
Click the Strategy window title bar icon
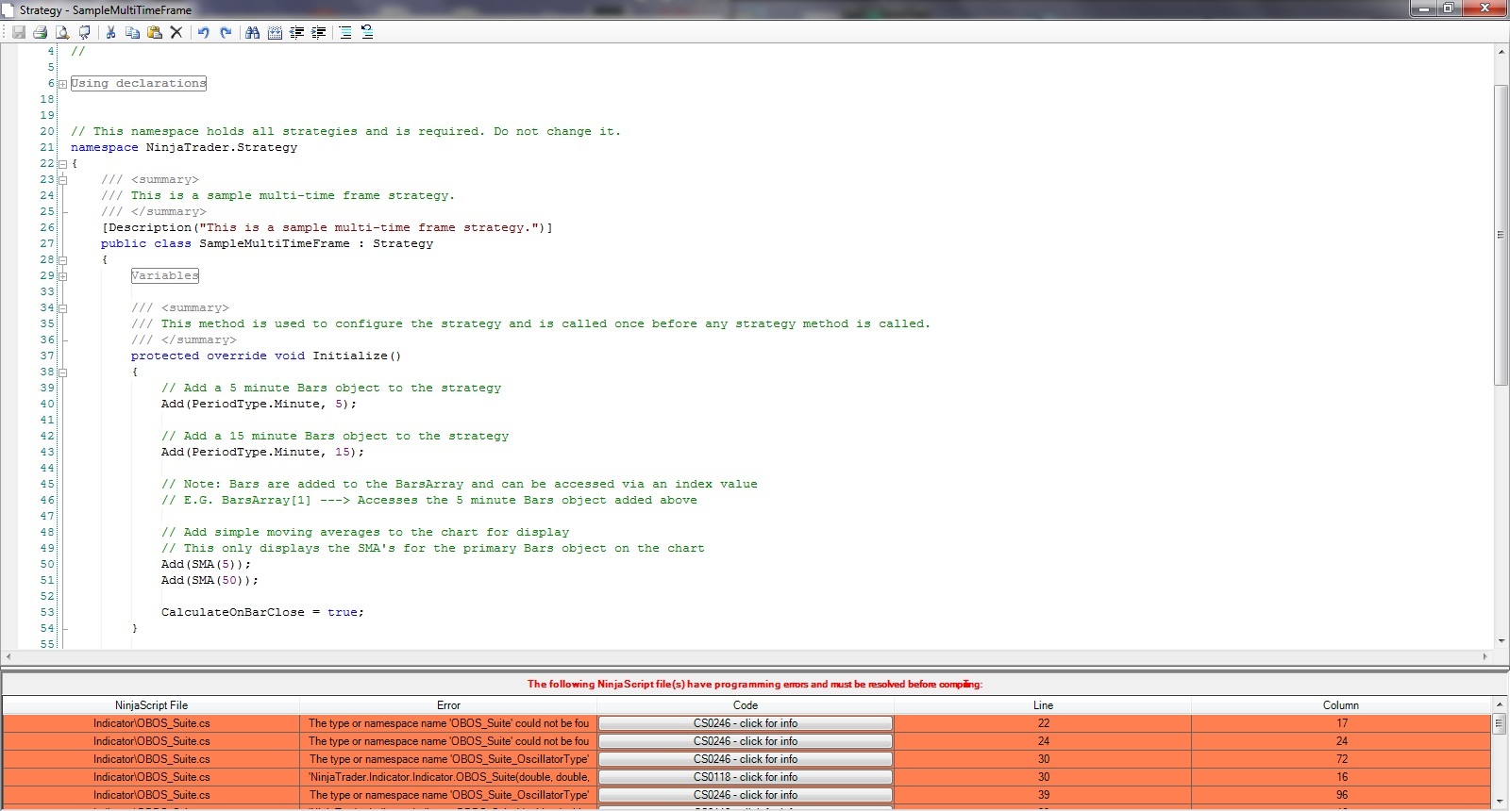click(8, 9)
